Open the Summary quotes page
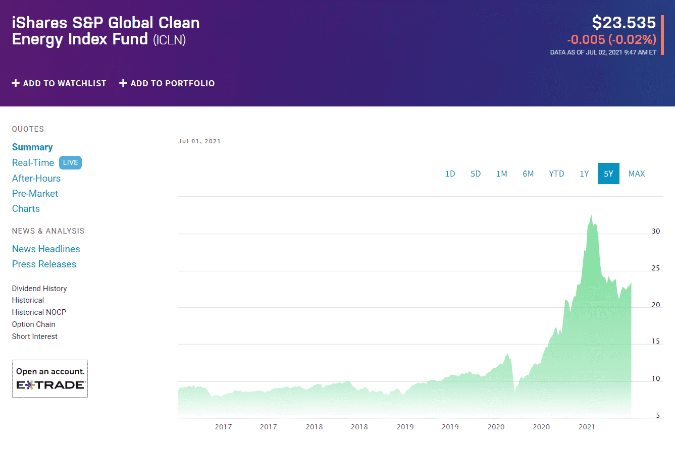The width and height of the screenshot is (675, 449). 32,147
